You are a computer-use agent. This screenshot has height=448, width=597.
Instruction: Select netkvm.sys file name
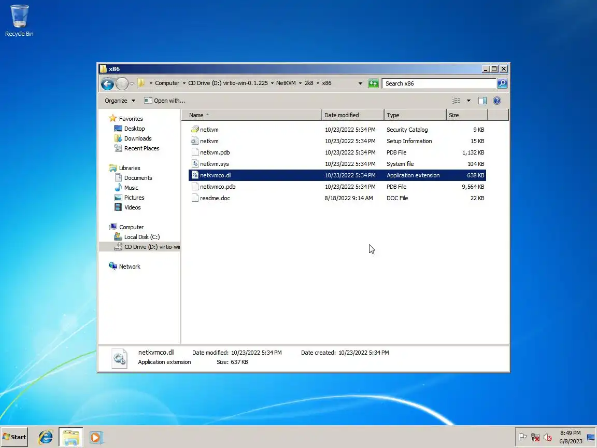[215, 164]
